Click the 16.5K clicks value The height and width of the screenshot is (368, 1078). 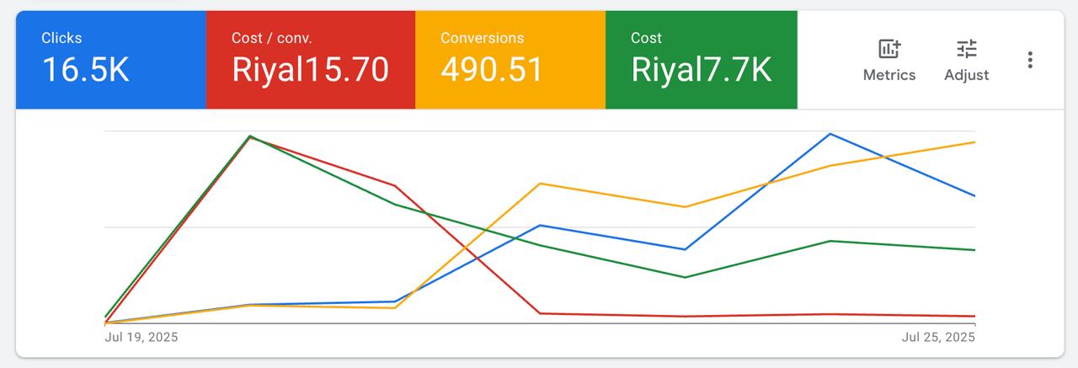pos(85,71)
